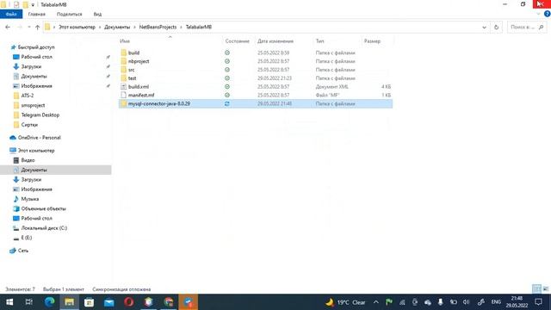Viewport: 551px width, 310px height.
Task: Switch ENG input language indicator
Action: 496,302
